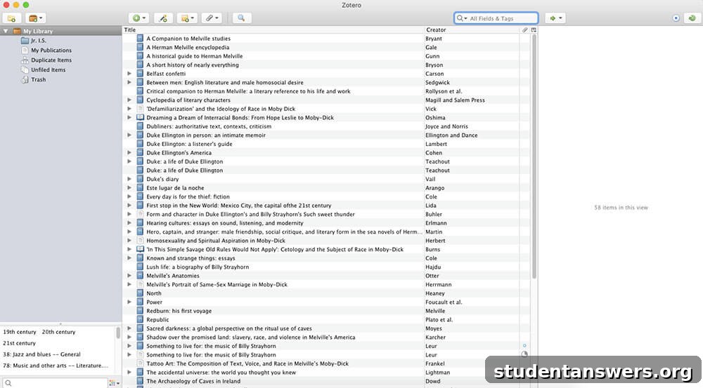Click the Sync with Zotero server icon
The image size is (703, 388).
692,18
